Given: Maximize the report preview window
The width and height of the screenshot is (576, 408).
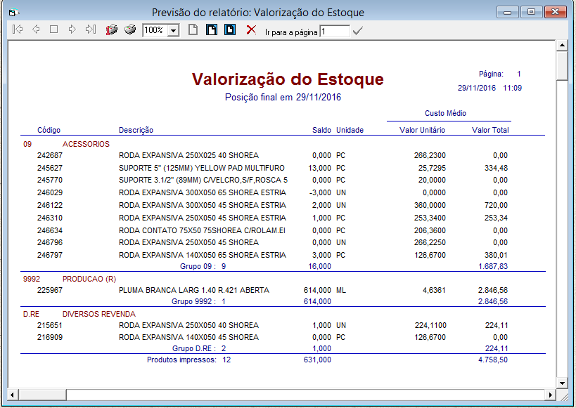Looking at the screenshot, I should coord(531,12).
